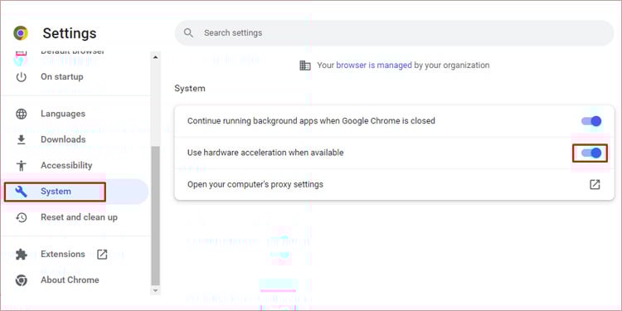Open proxy settings external link icon
Image resolution: width=622 pixels, height=311 pixels.
point(595,184)
